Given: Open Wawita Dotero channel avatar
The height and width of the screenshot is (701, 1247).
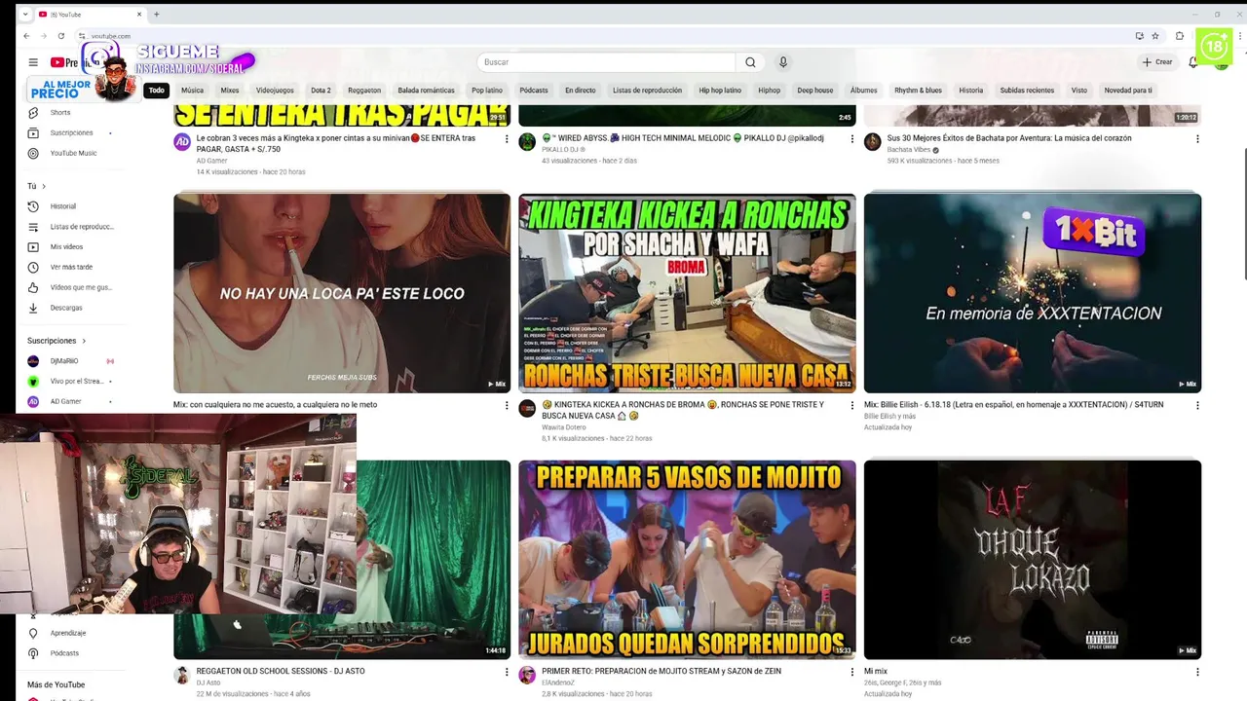Looking at the screenshot, I should (527, 408).
